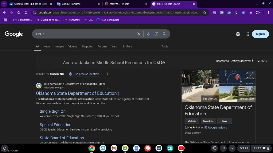The height and width of the screenshot is (153, 273).
Task: Open Google Lens image search
Action: [156, 34]
